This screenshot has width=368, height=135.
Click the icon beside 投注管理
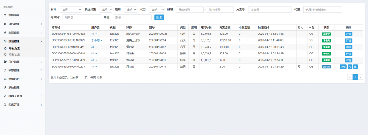5,41
